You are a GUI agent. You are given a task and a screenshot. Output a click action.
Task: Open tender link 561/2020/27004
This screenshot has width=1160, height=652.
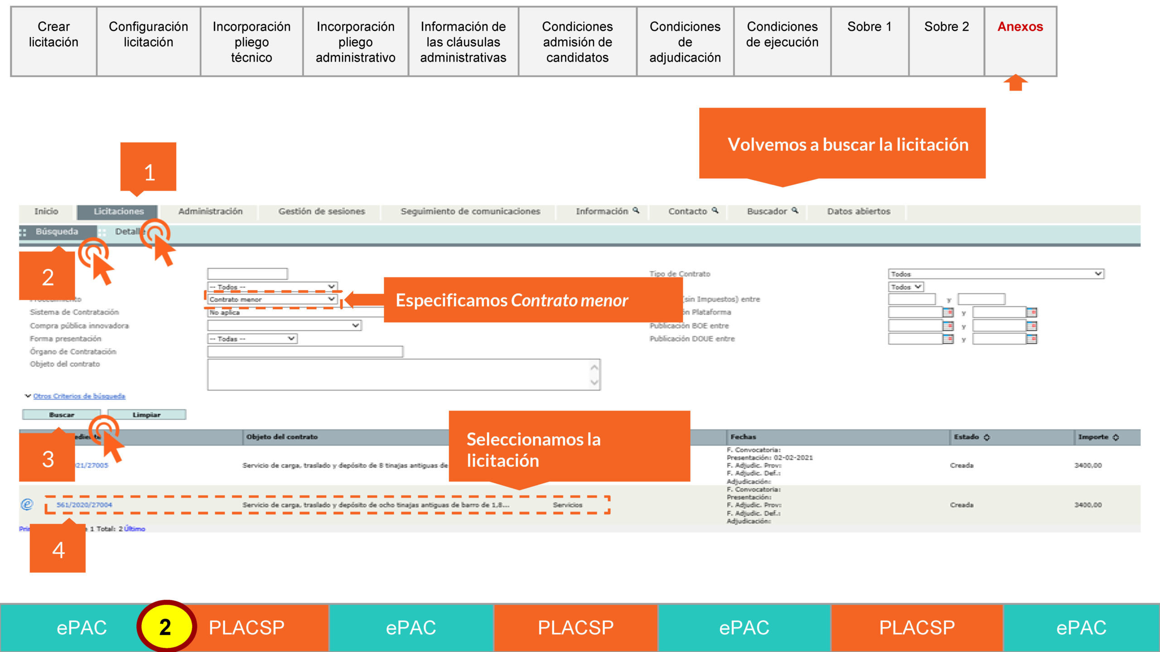(84, 505)
